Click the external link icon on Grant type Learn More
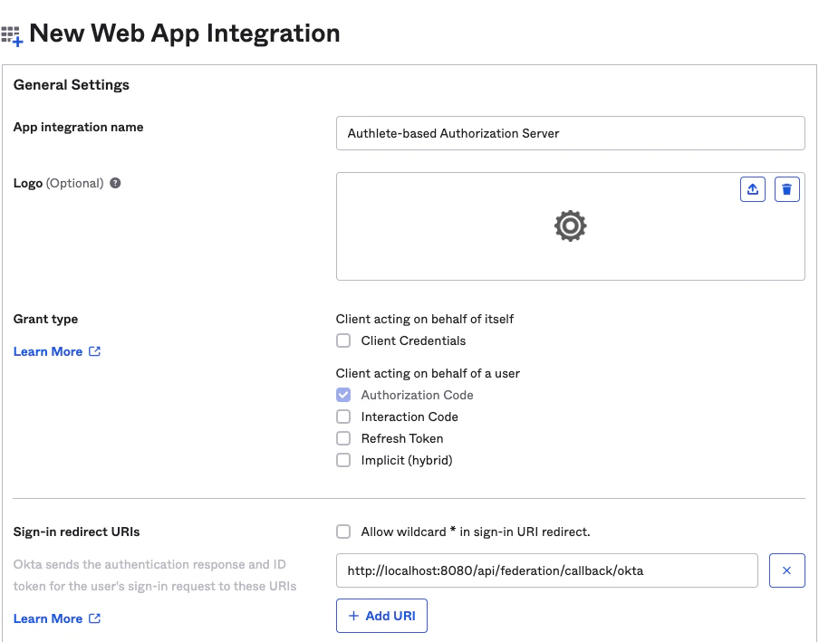The height and width of the screenshot is (642, 819). point(94,351)
